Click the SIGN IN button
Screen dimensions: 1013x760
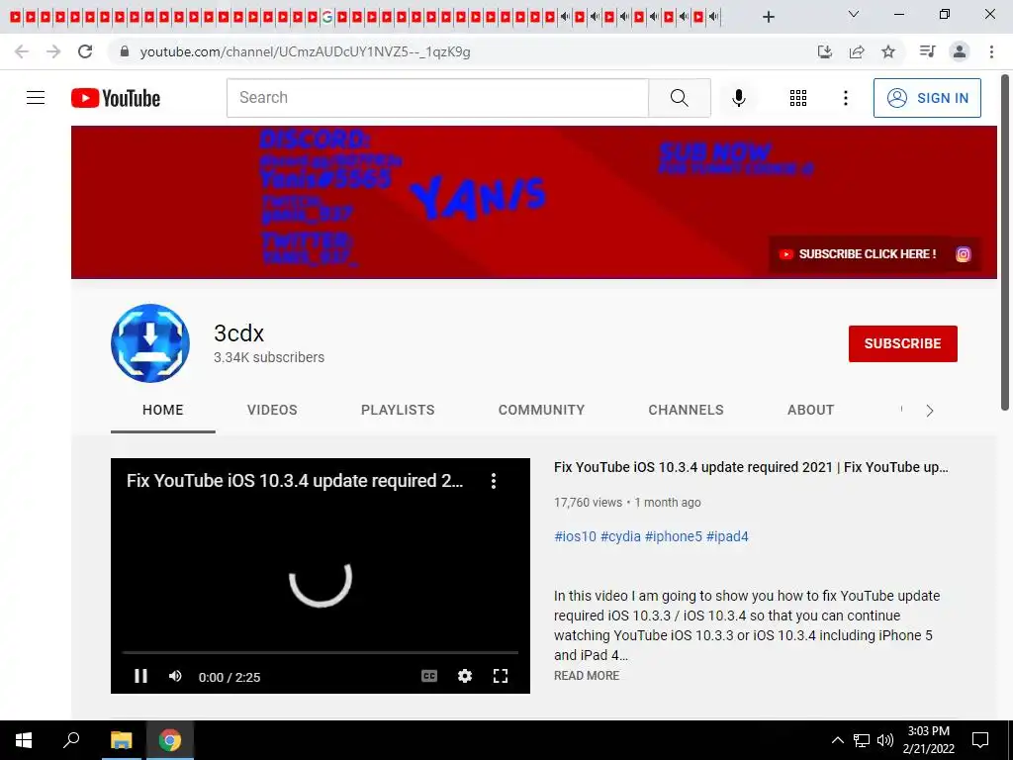[927, 98]
